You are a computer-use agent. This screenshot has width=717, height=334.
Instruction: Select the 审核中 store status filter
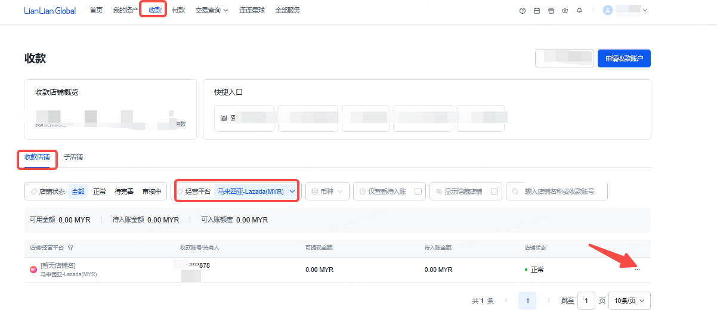pos(152,191)
